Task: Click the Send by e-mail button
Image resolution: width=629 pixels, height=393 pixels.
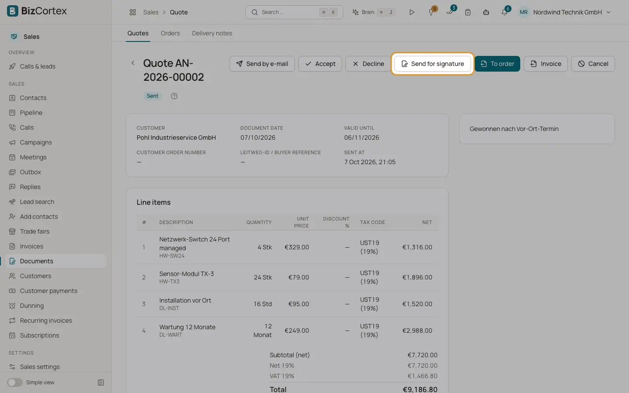Action: click(262, 64)
